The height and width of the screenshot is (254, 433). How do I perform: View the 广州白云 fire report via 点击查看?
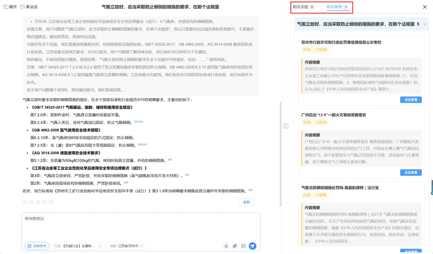411,172
